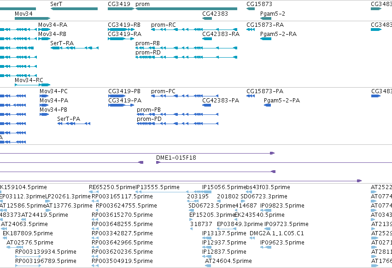This screenshot has height=268, width=392.
Task: Select the RP003648255.5prime EST
Action: (x=95, y=229)
